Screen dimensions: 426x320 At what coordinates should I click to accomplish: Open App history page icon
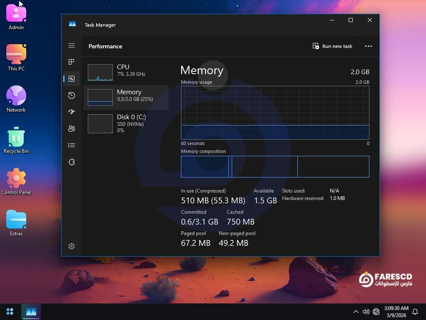[72, 95]
